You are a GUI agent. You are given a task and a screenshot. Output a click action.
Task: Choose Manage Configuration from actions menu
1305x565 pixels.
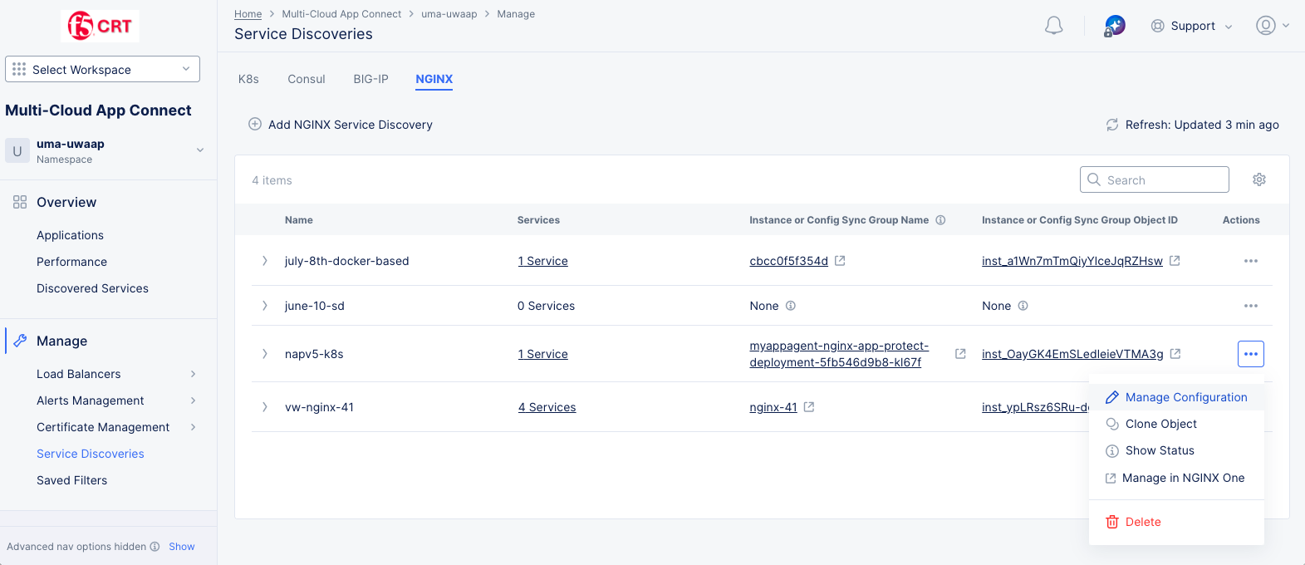tap(1176, 397)
